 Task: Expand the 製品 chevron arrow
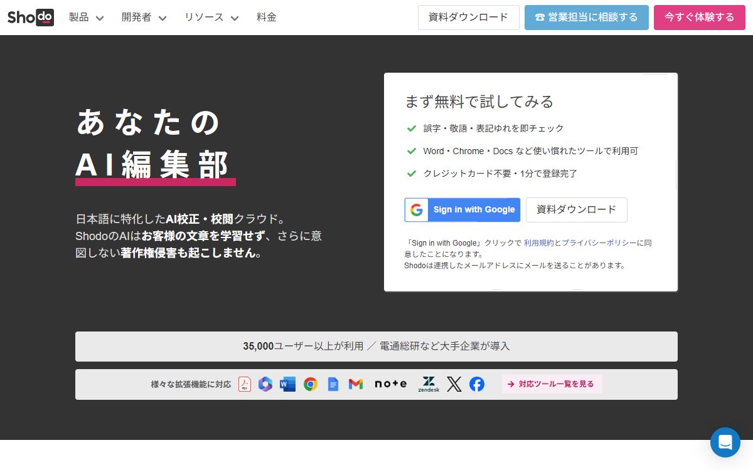tap(99, 18)
